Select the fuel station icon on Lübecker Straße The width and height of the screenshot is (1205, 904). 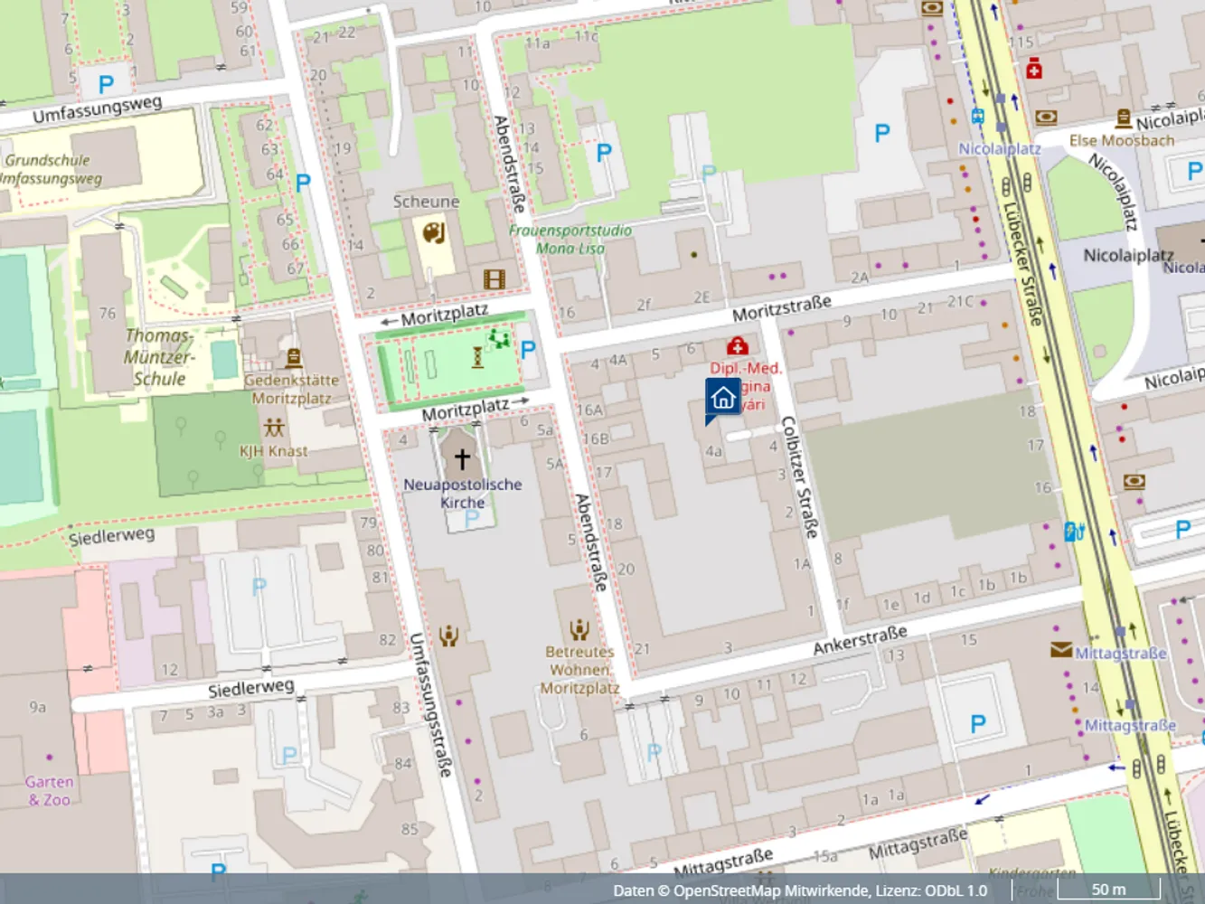tap(1073, 532)
